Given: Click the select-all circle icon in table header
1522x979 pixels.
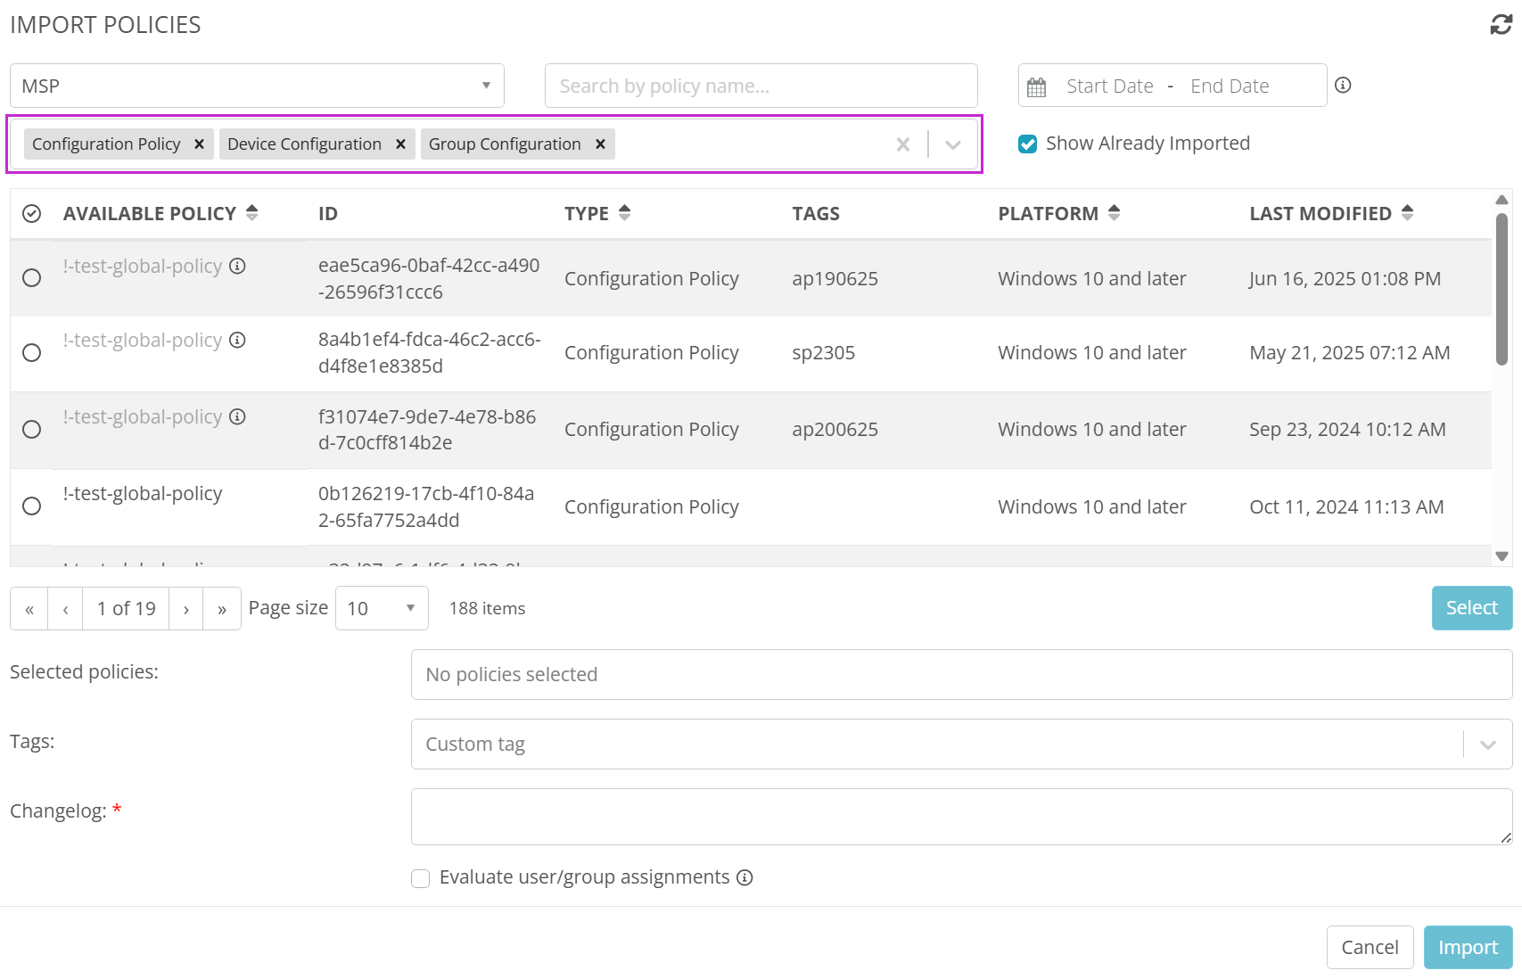Looking at the screenshot, I should pos(32,214).
